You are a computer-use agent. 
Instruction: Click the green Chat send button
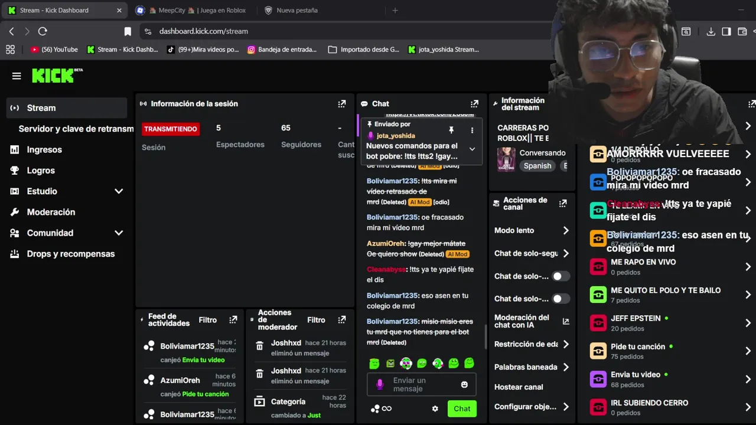pos(462,408)
